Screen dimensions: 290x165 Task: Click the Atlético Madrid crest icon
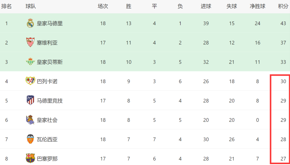(x=30, y=100)
